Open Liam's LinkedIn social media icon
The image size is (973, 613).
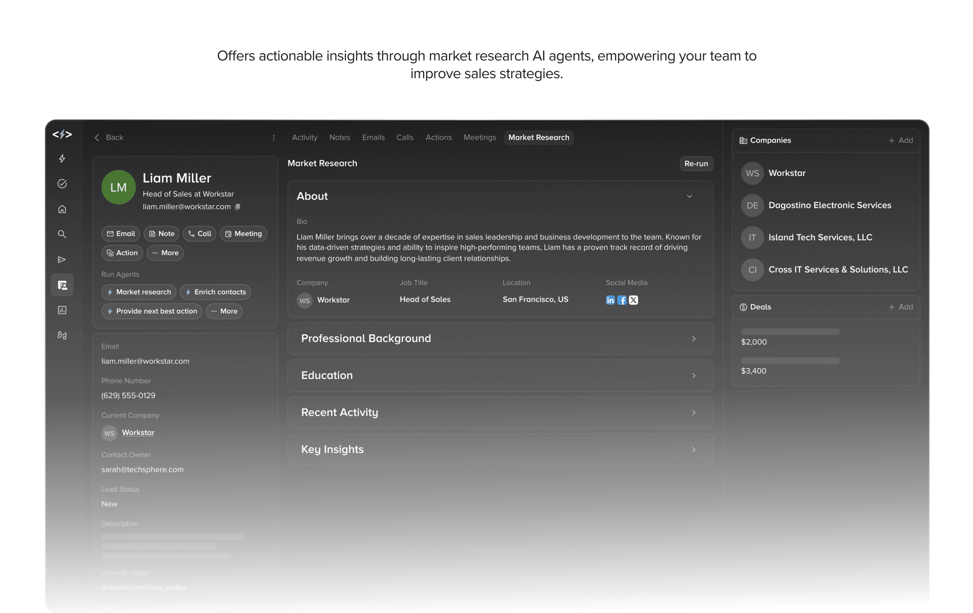(x=610, y=300)
